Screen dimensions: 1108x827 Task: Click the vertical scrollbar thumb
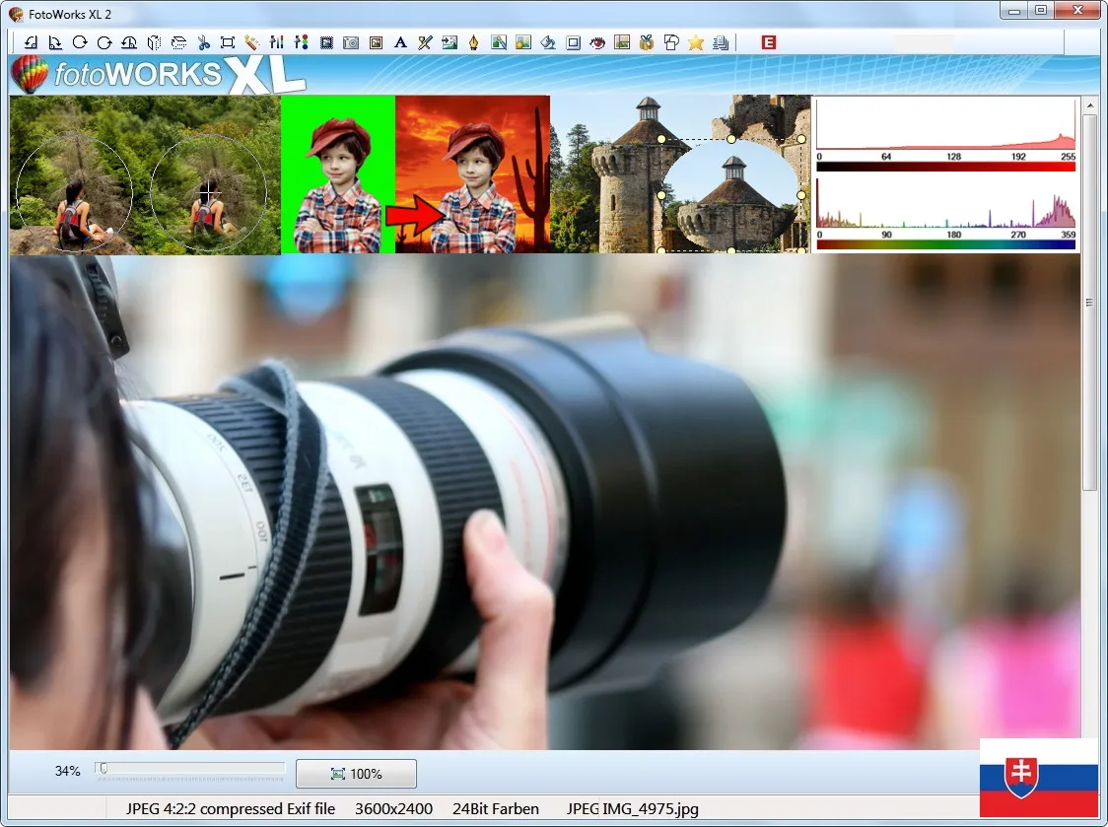[x=1089, y=301]
